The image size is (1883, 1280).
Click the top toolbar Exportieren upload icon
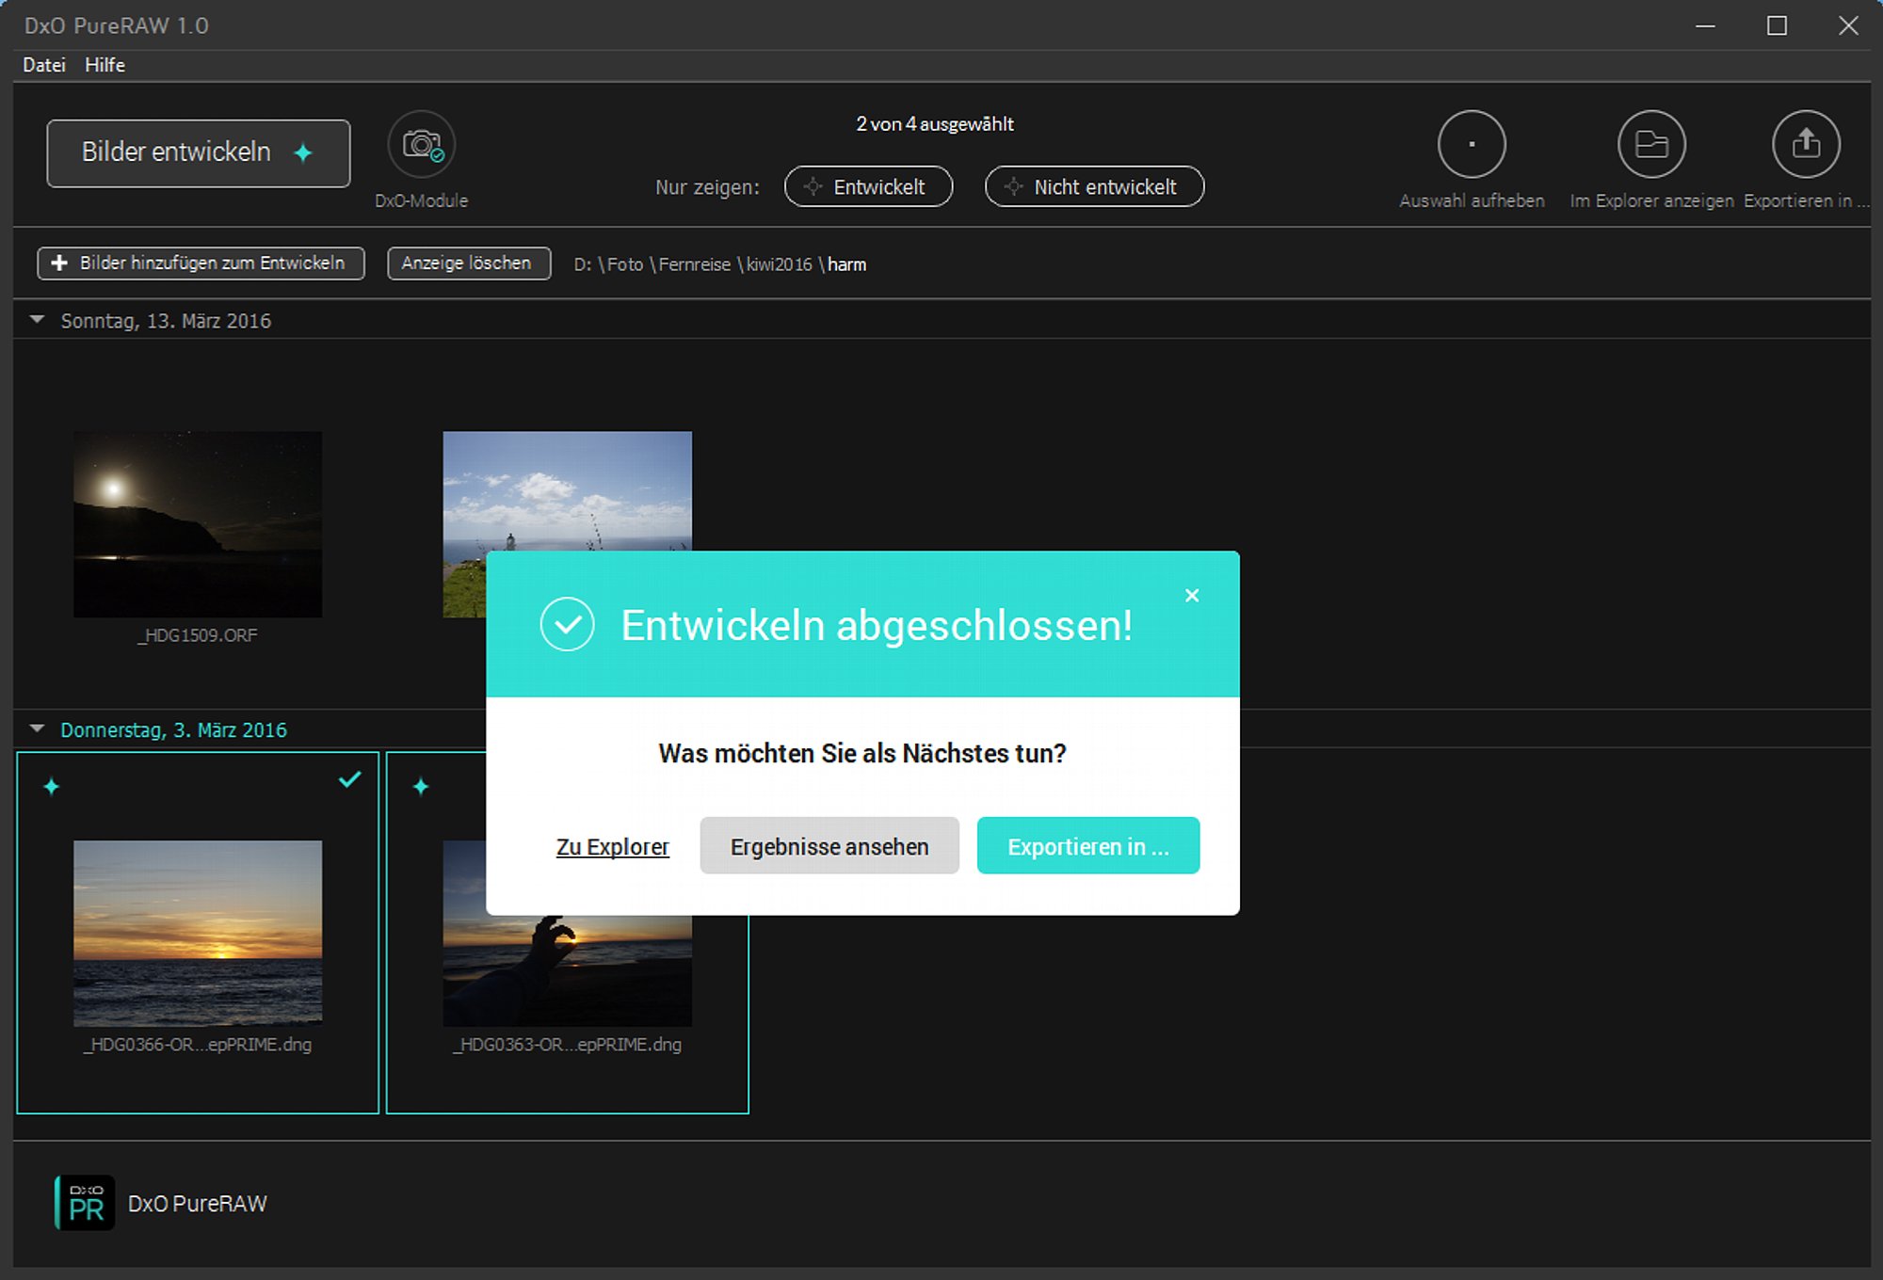(x=1805, y=144)
